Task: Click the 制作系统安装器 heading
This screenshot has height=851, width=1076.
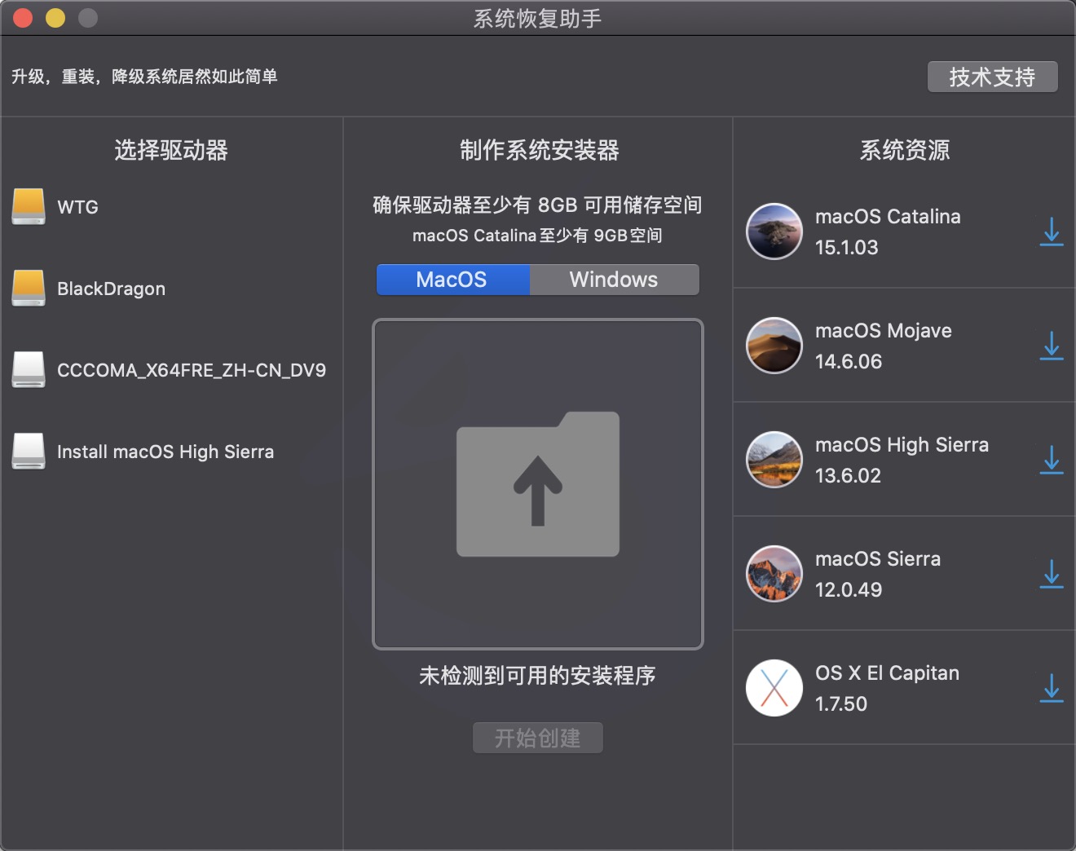Action: 540,150
